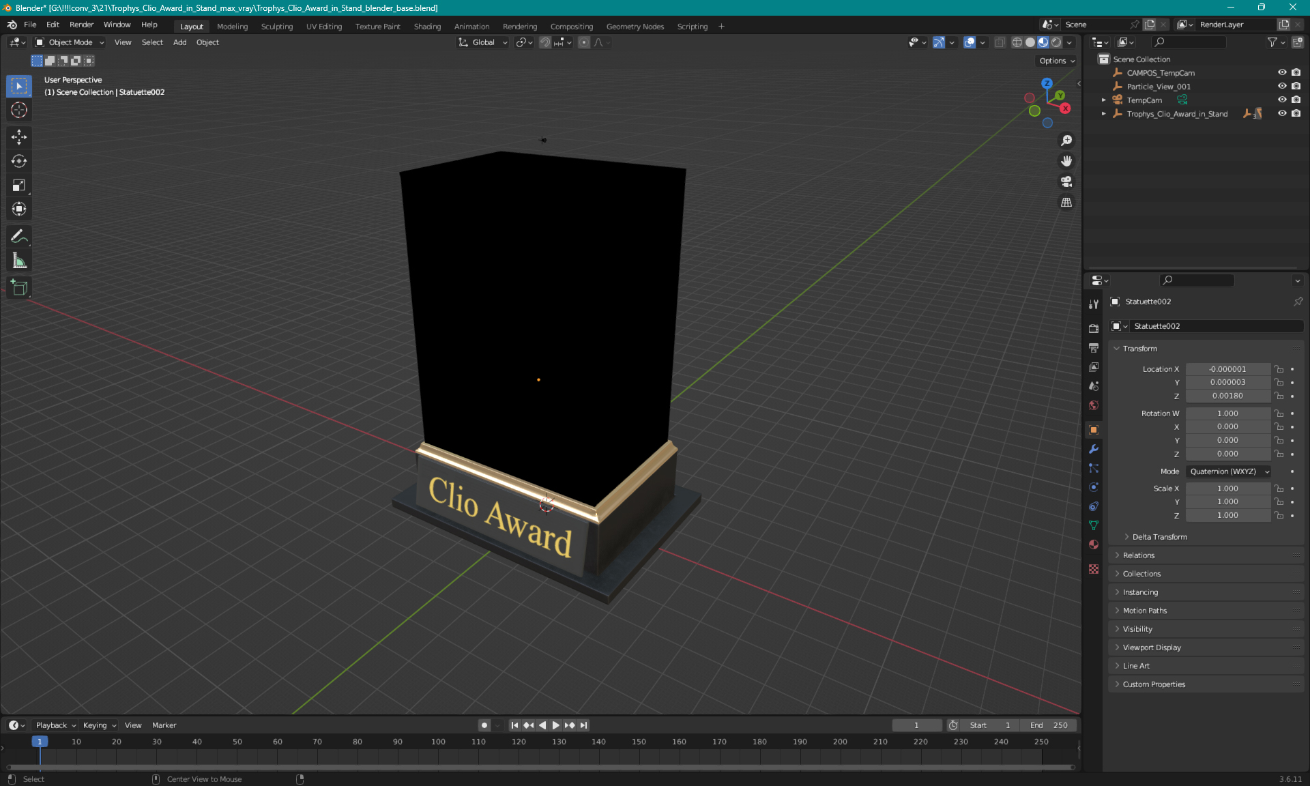Open the Physics properties tab
This screenshot has width=1310, height=786.
[1094, 487]
